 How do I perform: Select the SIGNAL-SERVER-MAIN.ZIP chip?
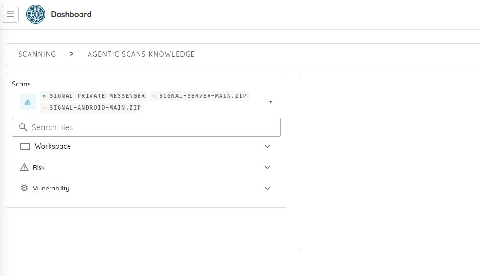click(x=199, y=96)
